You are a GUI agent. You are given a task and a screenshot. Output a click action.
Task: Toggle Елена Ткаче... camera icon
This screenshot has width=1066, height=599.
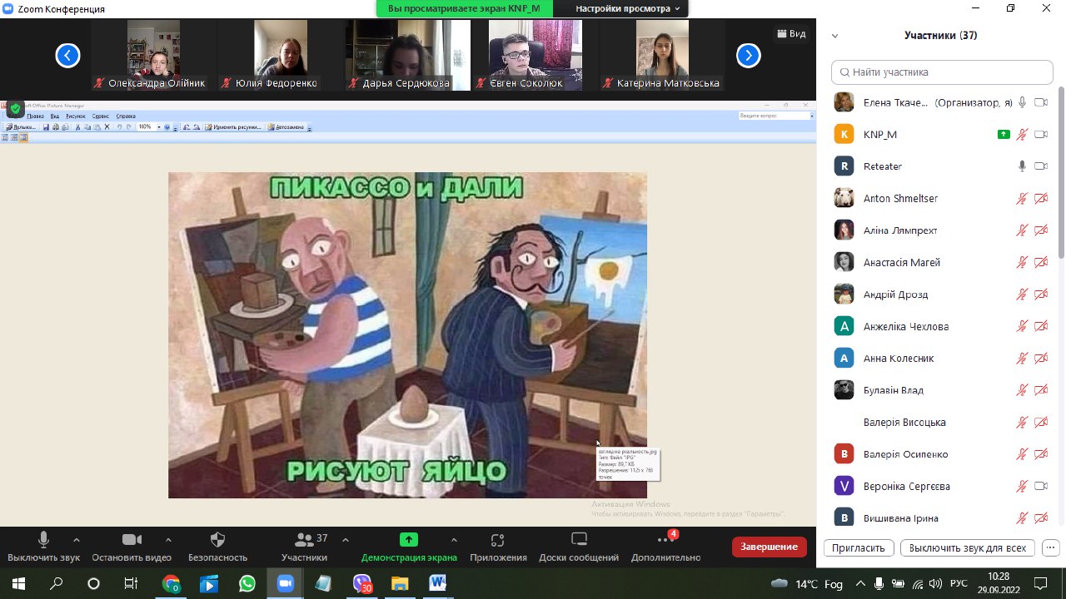[x=1040, y=102]
